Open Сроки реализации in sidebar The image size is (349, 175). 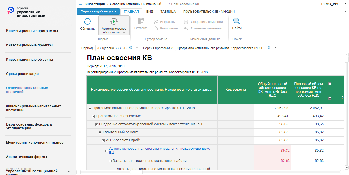[22, 74]
